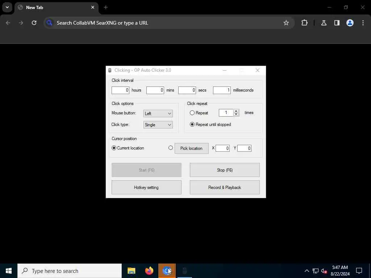Expand the Click type dropdown

pos(158,125)
